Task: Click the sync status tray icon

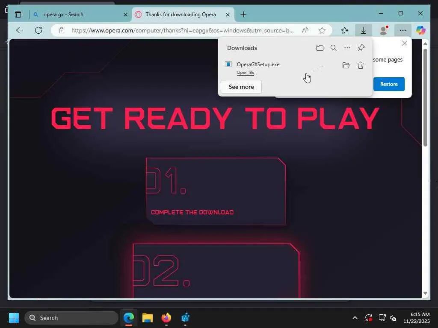Action: 368,318
